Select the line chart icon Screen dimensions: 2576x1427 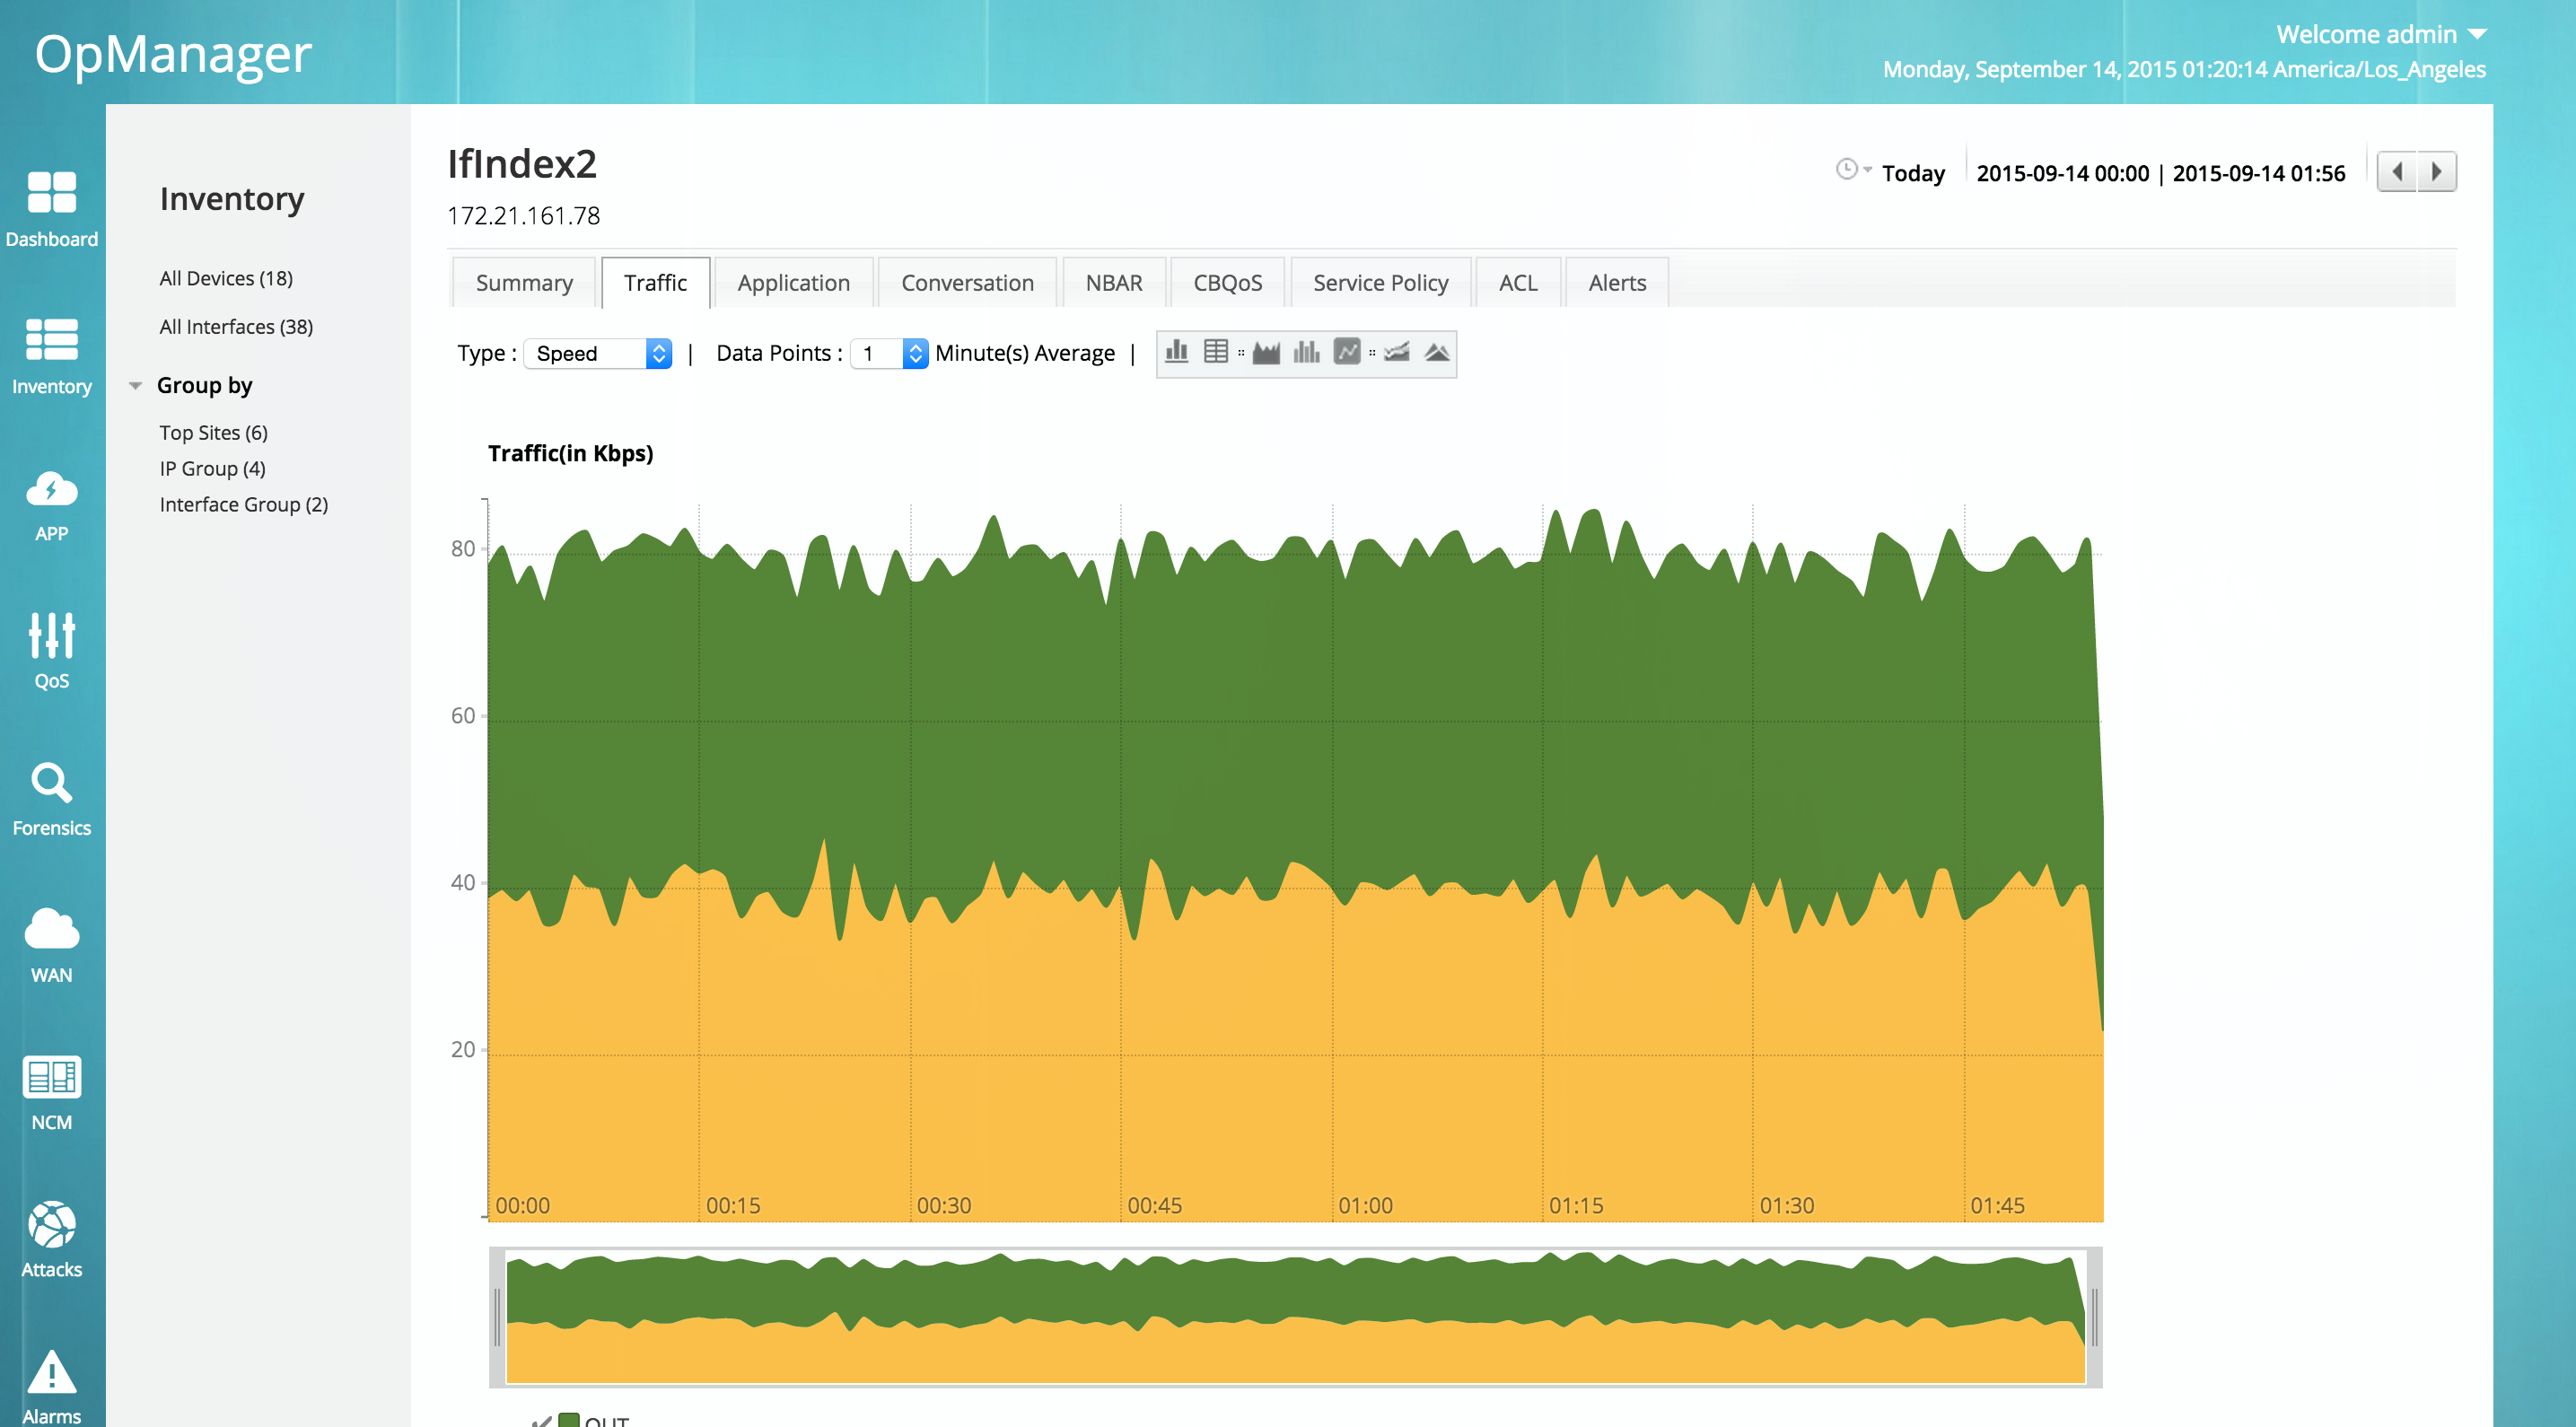(1347, 352)
